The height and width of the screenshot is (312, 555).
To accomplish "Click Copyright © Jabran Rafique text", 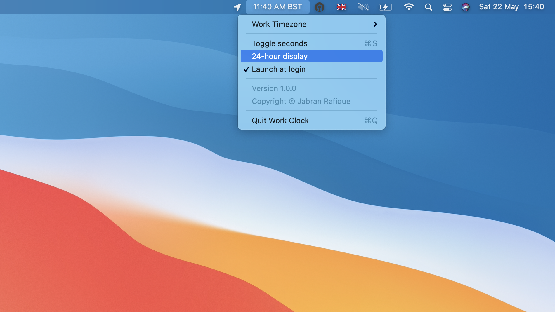I will point(301,101).
